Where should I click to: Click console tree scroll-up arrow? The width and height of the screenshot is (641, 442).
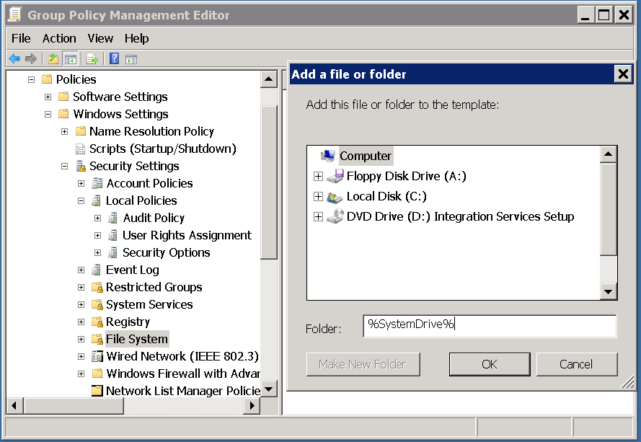(x=268, y=79)
